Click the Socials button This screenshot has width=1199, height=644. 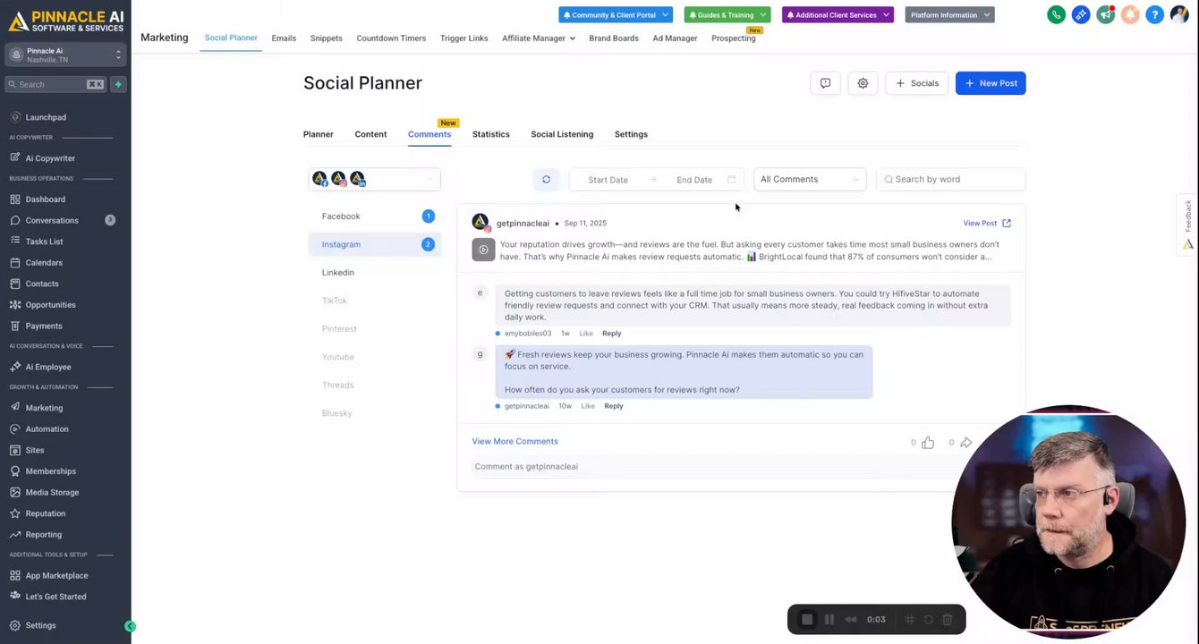(916, 83)
